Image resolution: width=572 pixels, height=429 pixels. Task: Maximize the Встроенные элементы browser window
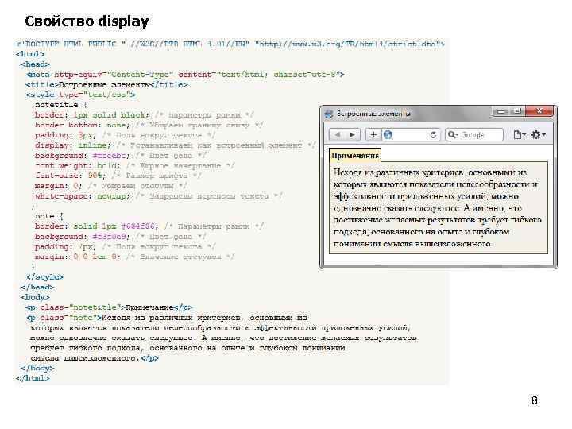(518, 111)
